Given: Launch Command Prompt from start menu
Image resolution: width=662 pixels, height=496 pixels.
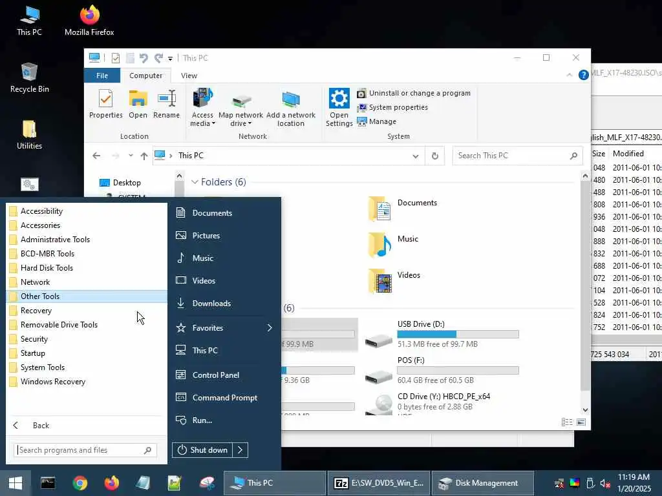Looking at the screenshot, I should coord(224,398).
